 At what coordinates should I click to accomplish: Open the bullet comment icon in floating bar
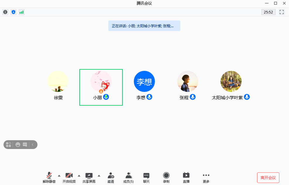(25, 145)
